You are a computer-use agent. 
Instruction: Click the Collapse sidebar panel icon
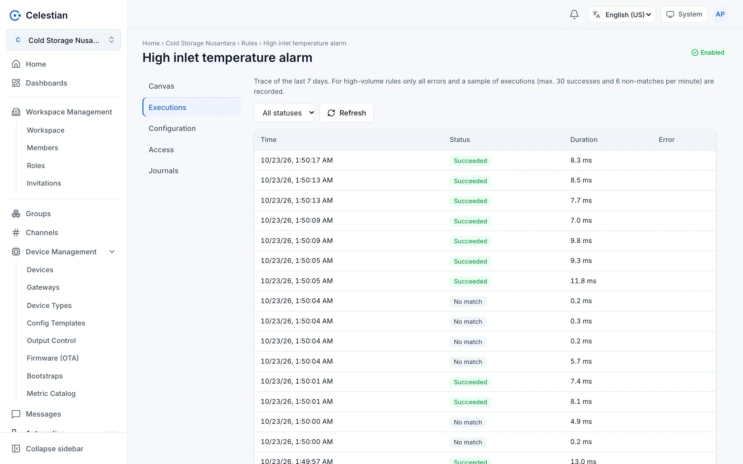(x=16, y=449)
